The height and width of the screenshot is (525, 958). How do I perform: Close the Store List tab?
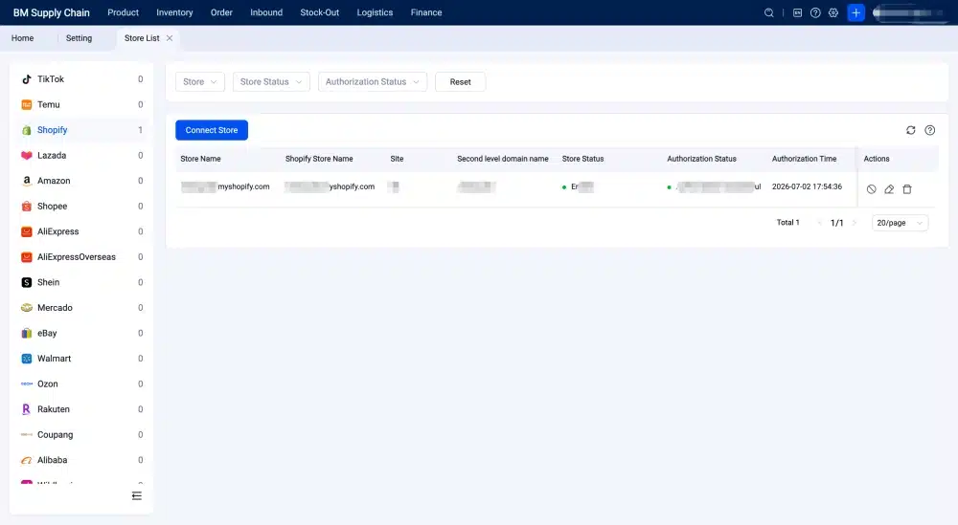(170, 38)
